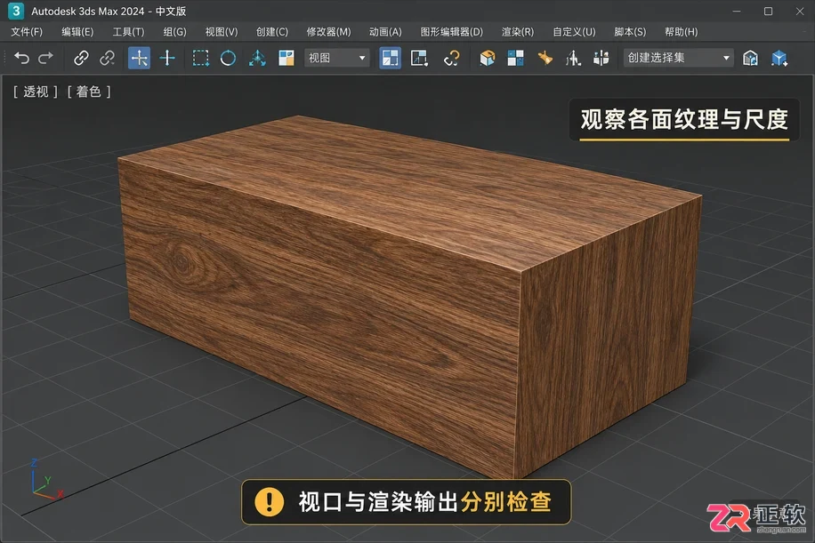Close the 3ds Max window
The height and width of the screenshot is (543, 815).
click(x=800, y=11)
